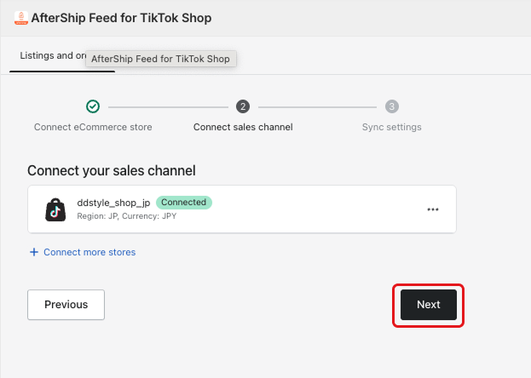Click the green checkmark step one icon

(x=93, y=106)
